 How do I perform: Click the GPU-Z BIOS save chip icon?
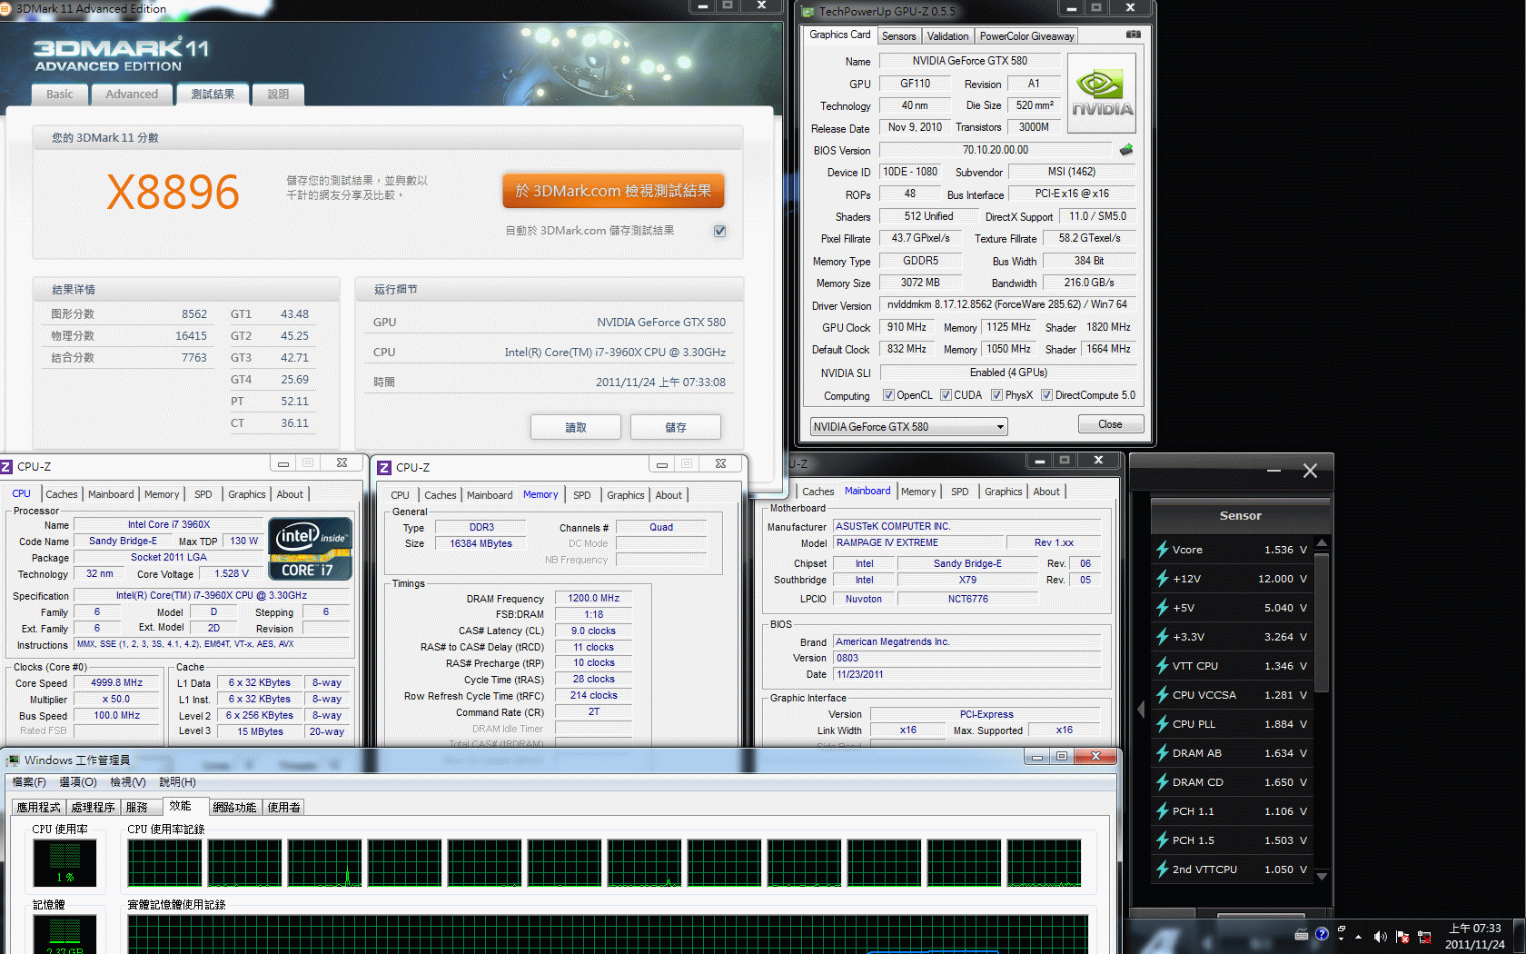[1126, 150]
